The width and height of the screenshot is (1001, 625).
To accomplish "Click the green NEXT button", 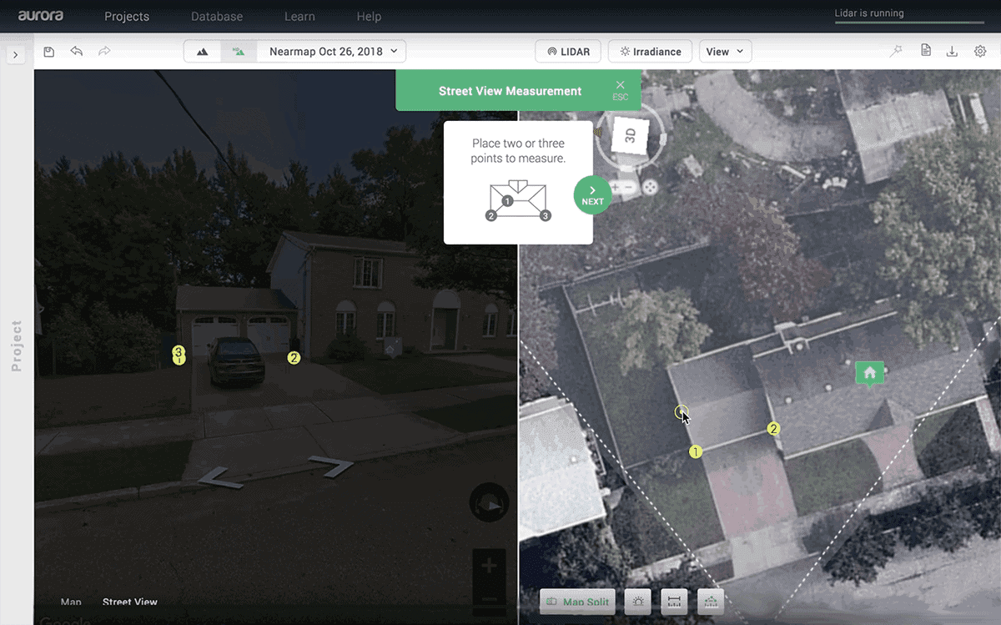I will coord(592,195).
